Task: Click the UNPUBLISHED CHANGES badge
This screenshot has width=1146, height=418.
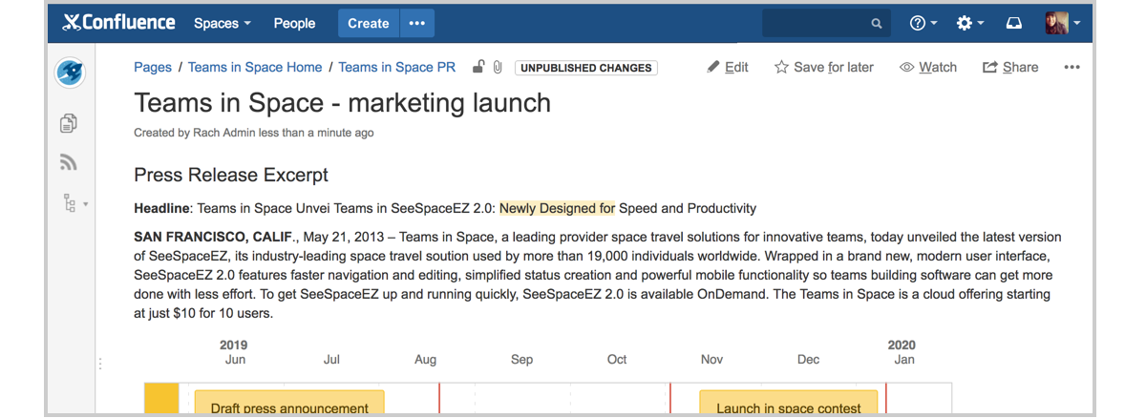Action: 586,68
